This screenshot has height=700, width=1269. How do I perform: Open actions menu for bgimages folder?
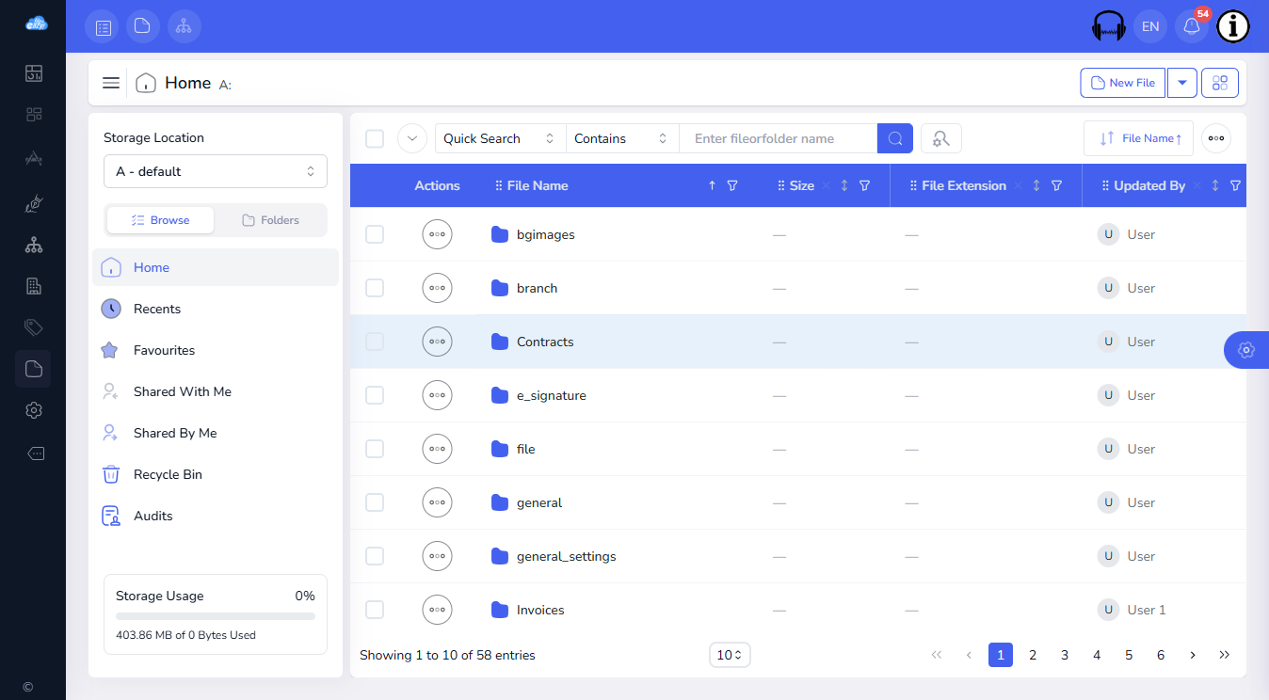point(437,234)
